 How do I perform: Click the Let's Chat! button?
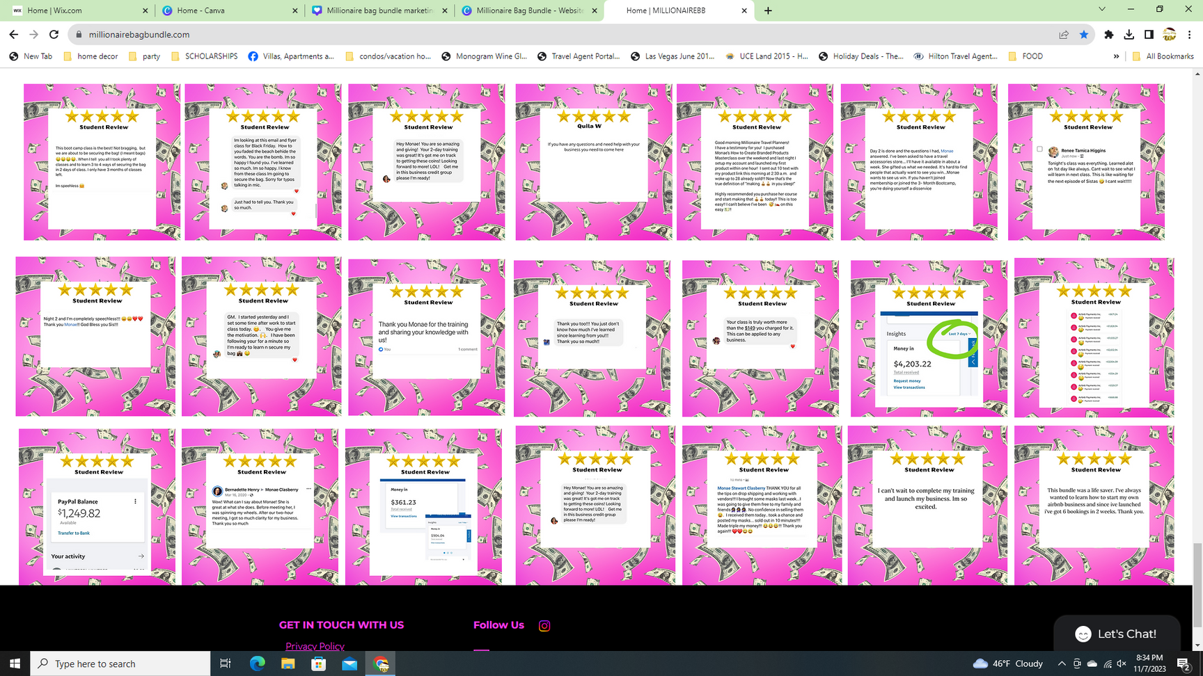[1117, 634]
